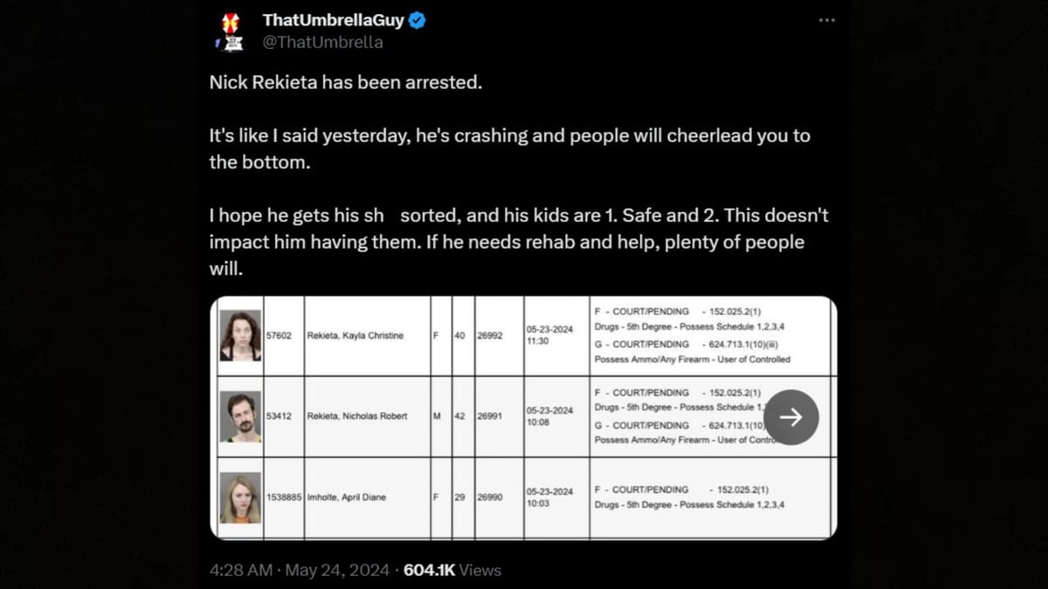The width and height of the screenshot is (1048, 589).
Task: Select ThatUmbrellaGuy's umbrella profile avatar
Action: (230, 30)
